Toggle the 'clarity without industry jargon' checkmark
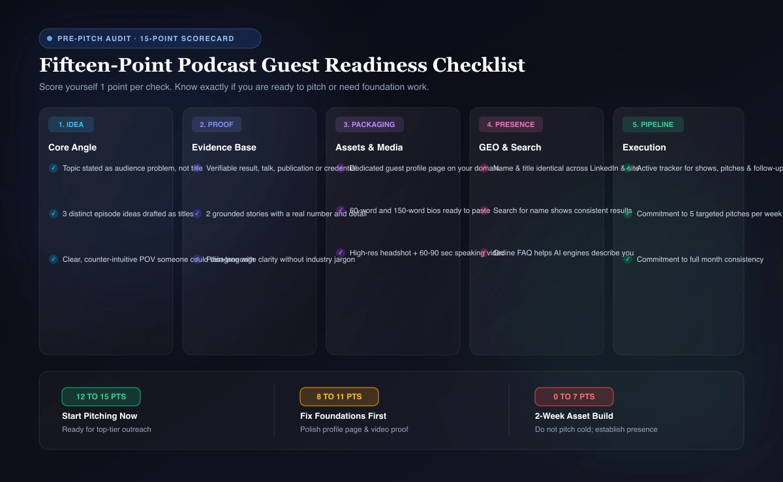The image size is (783, 482). tap(197, 259)
